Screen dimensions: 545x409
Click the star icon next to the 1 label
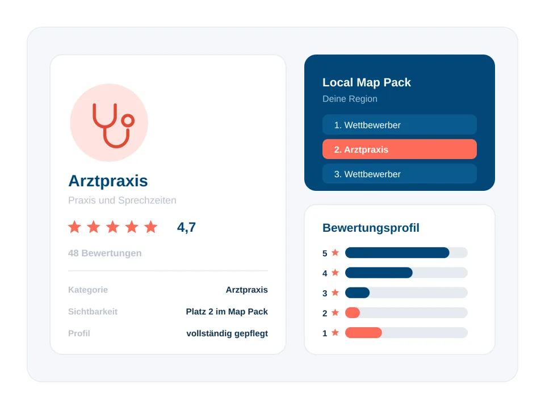point(335,332)
